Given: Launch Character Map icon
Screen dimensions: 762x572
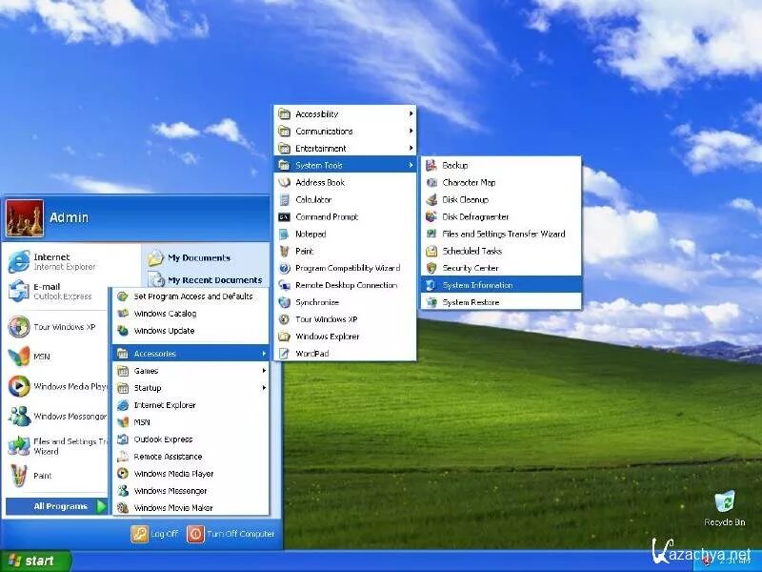Looking at the screenshot, I should point(431,182).
